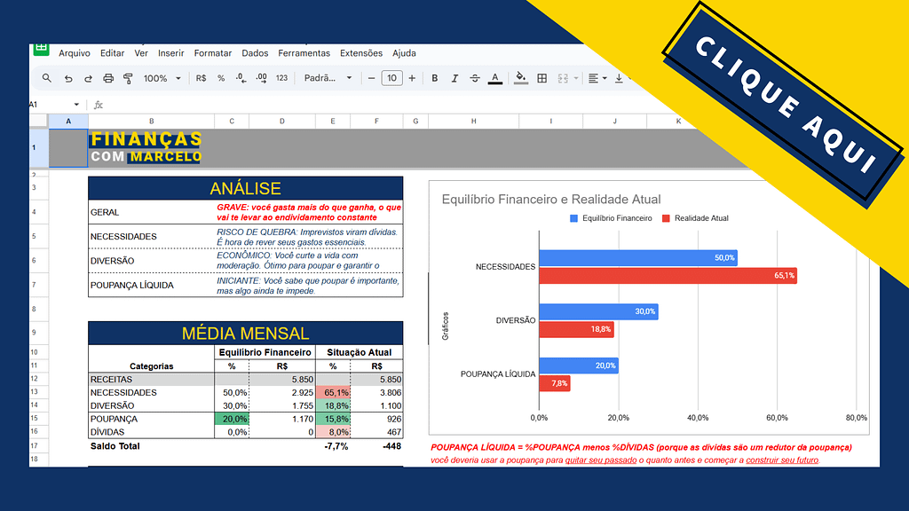Click the search menus magnifier icon
The width and height of the screenshot is (909, 511).
[x=47, y=78]
